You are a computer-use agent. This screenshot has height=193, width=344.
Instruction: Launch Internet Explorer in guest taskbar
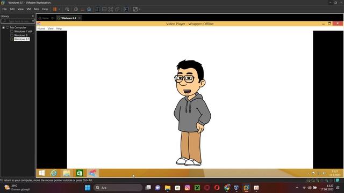[54, 173]
